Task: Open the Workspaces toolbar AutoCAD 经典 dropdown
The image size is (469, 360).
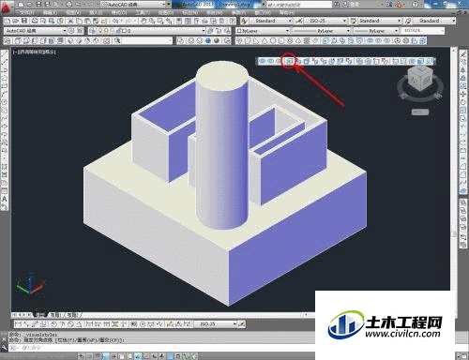Action: pos(36,31)
